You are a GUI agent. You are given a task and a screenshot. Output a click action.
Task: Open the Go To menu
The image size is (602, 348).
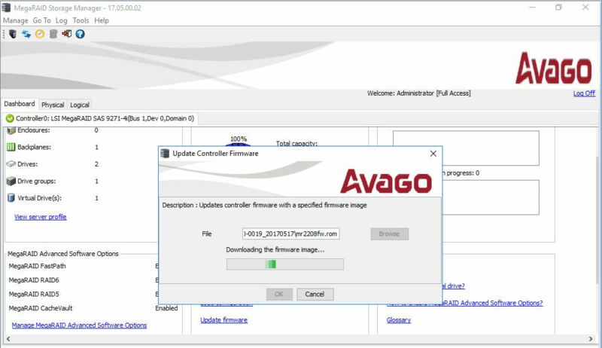(42, 20)
